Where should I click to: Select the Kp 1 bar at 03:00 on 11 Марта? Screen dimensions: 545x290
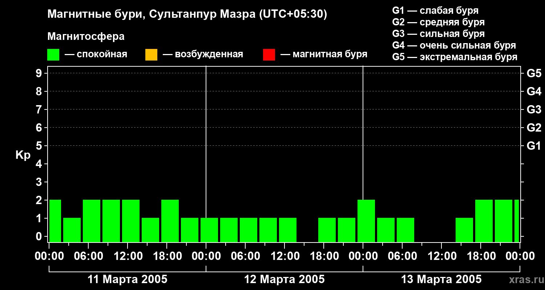(72, 230)
